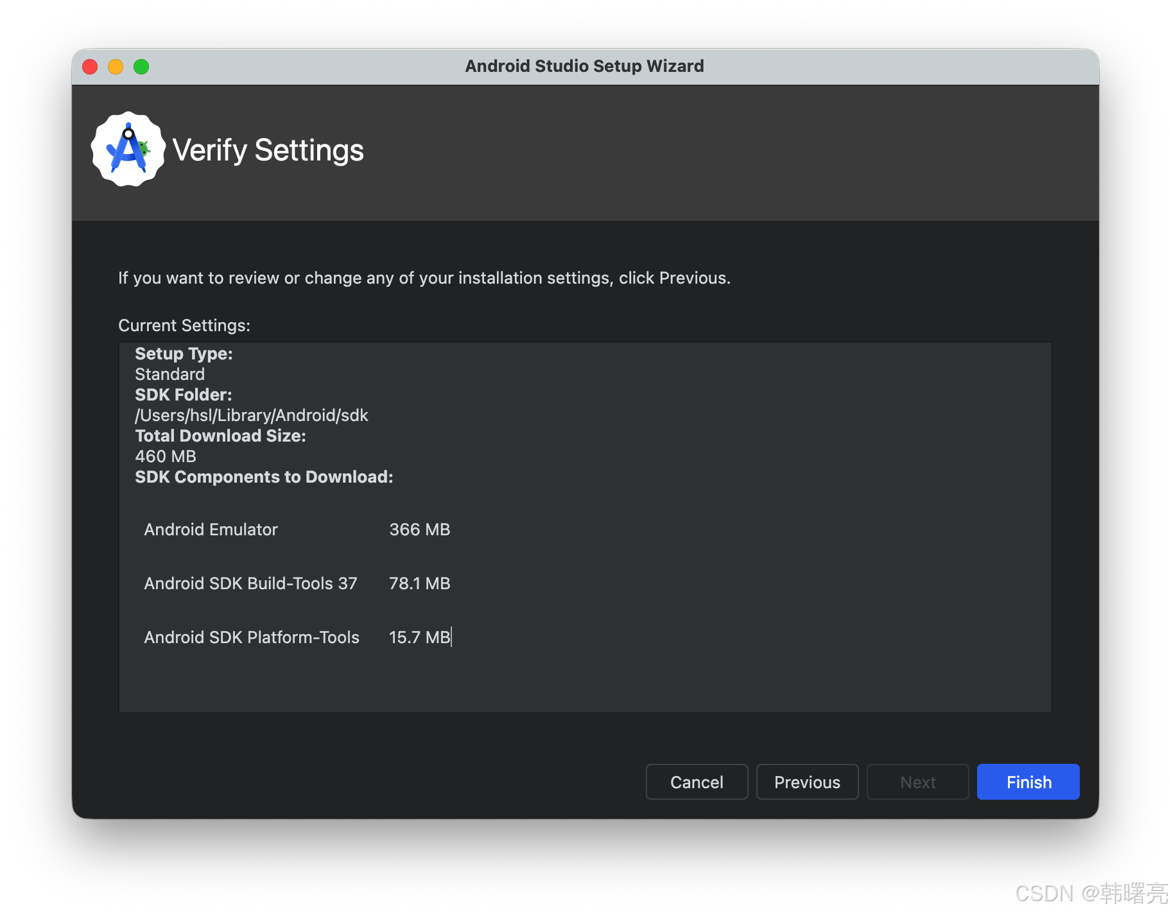Click the Setup Type label
Image resolution: width=1171 pixels, height=914 pixels.
coord(184,354)
